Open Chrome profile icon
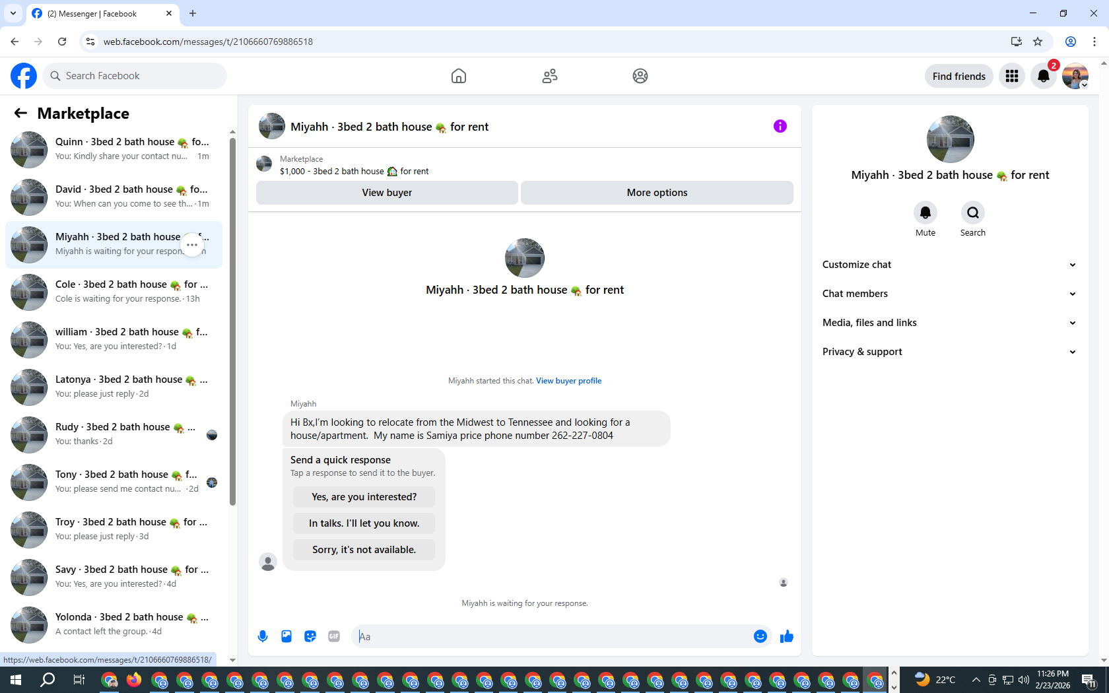1109x693 pixels. pos(1071,42)
